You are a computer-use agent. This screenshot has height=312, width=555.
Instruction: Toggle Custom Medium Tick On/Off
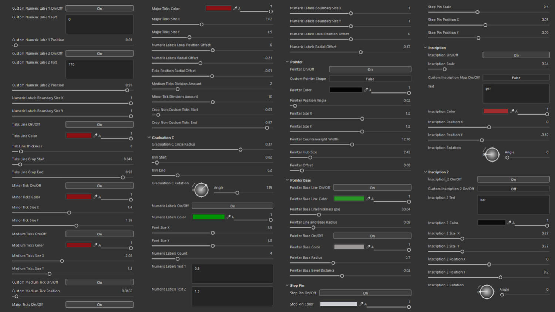click(x=100, y=282)
